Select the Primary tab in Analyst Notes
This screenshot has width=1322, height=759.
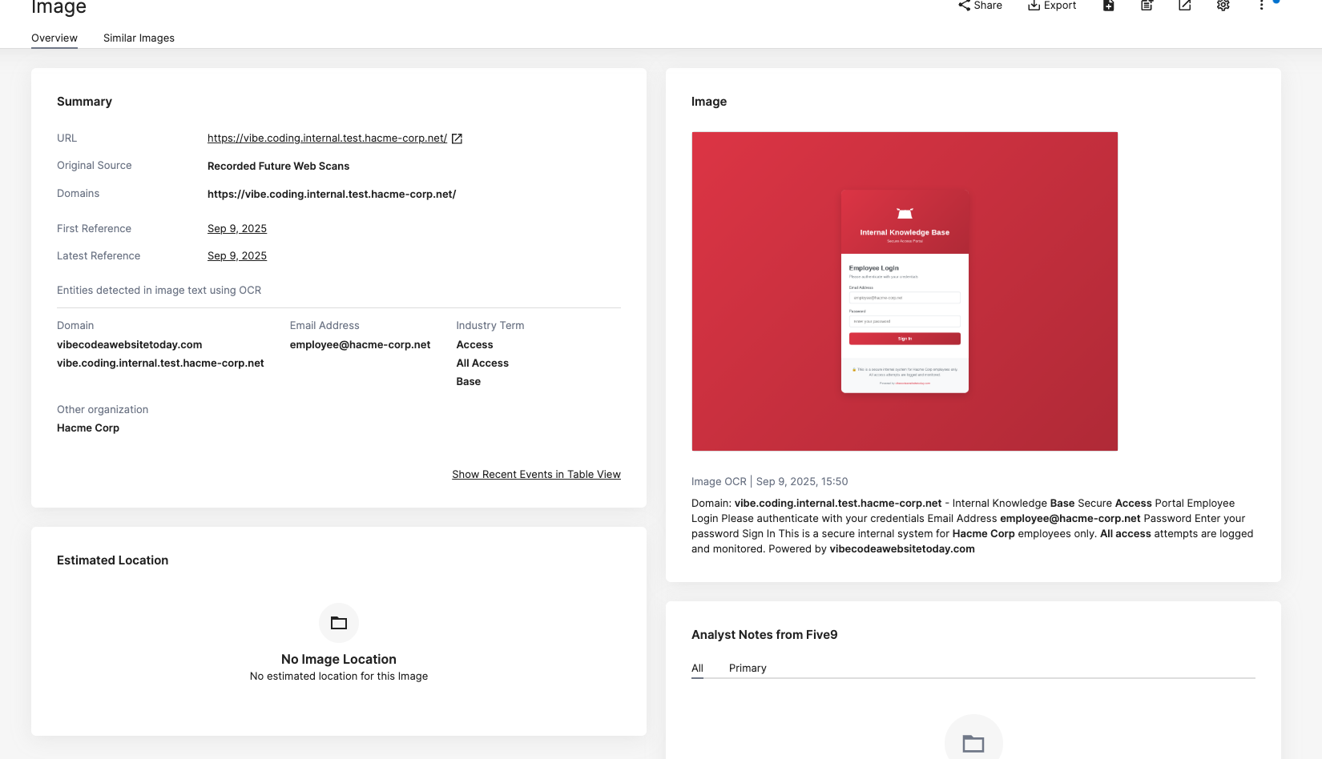coord(748,668)
